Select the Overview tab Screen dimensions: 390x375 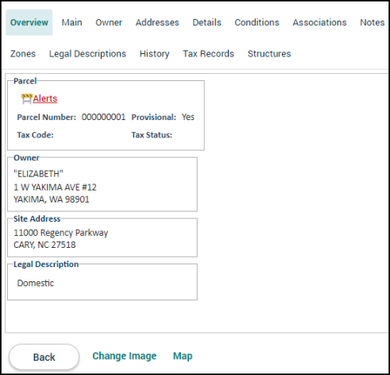(x=29, y=22)
